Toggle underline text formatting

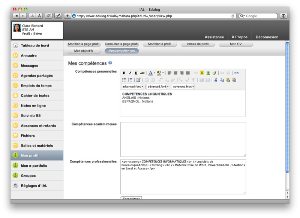(136, 73)
